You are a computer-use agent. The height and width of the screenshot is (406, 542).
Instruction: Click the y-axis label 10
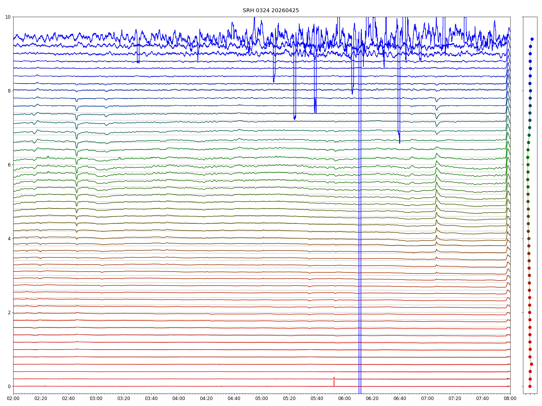pyautogui.click(x=8, y=17)
